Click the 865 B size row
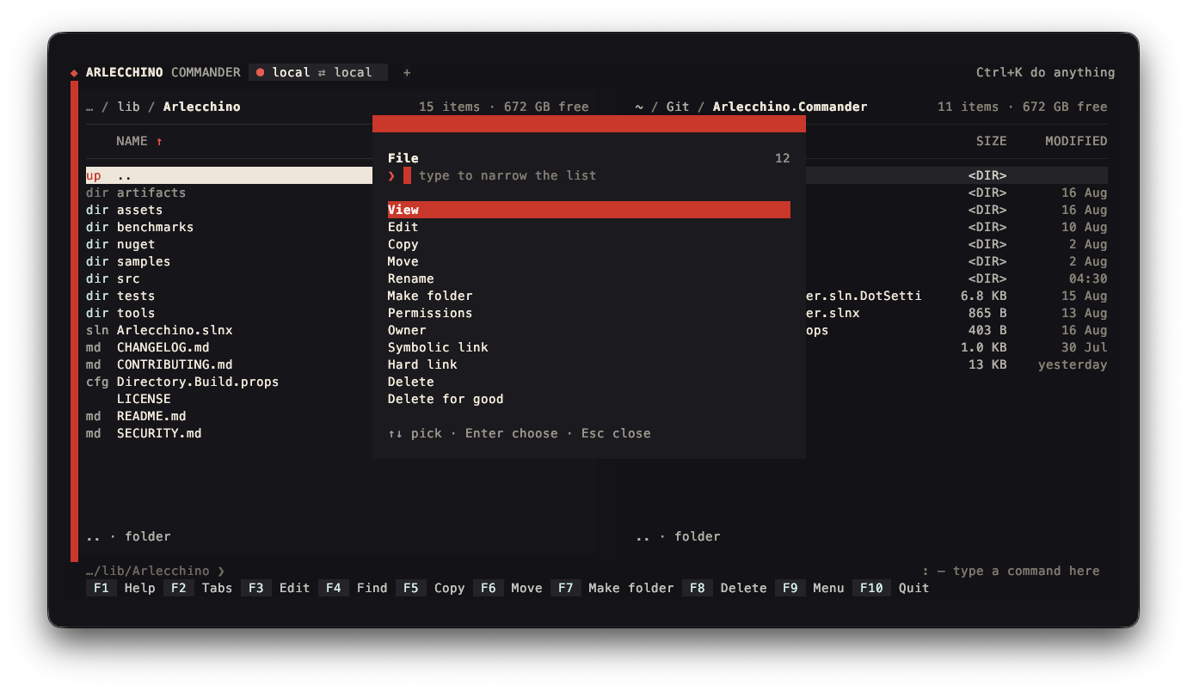 [x=956, y=313]
